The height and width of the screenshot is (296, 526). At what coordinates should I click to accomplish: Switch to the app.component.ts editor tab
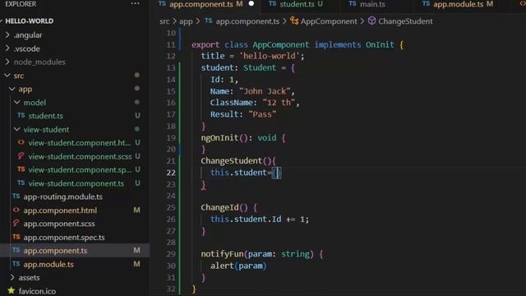pos(205,4)
